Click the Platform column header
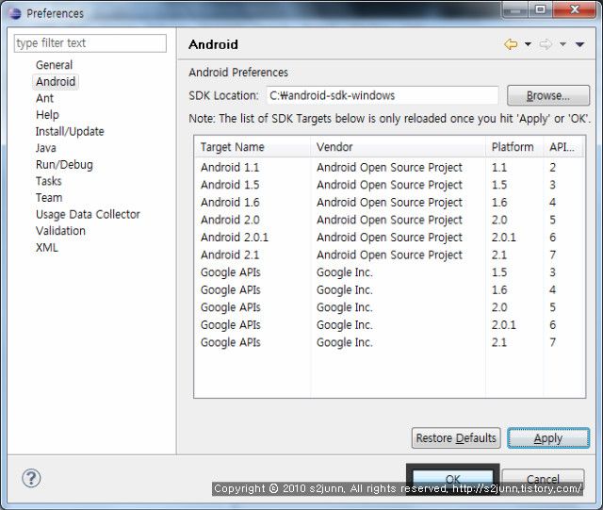Image resolution: width=603 pixels, height=510 pixels. coord(514,147)
